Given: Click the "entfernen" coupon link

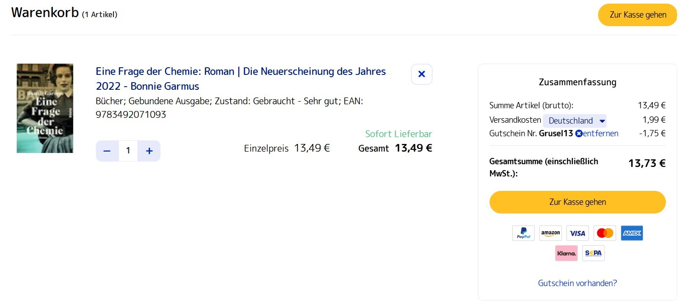Looking at the screenshot, I should (x=600, y=134).
